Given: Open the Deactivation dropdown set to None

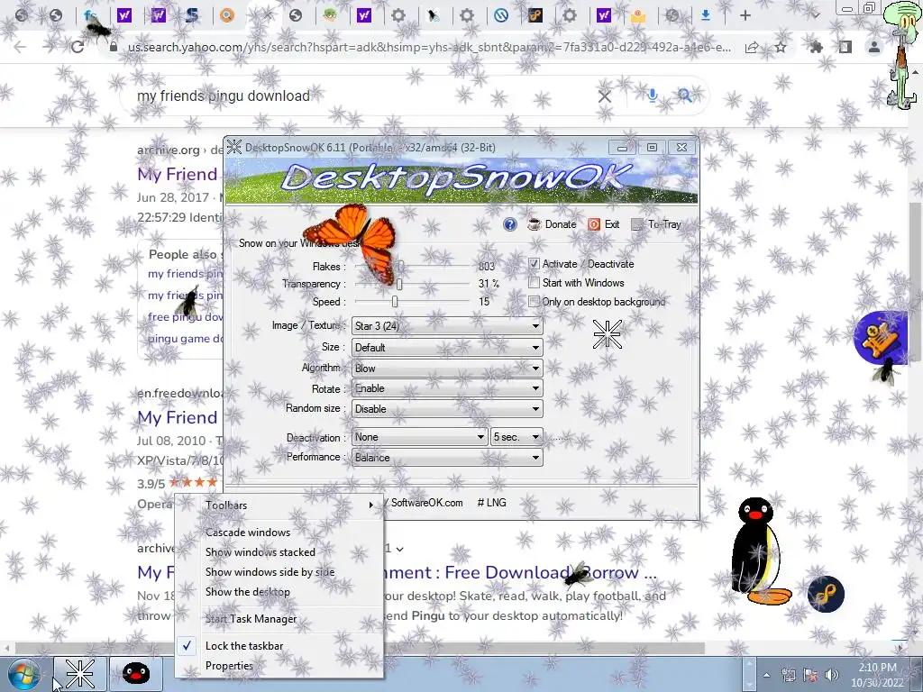Looking at the screenshot, I should click(420, 437).
